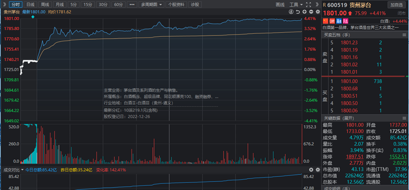Viewport: 409px width, 190px height.
Task: Select buy level 1 price 1801.00
Action: tap(349, 82)
